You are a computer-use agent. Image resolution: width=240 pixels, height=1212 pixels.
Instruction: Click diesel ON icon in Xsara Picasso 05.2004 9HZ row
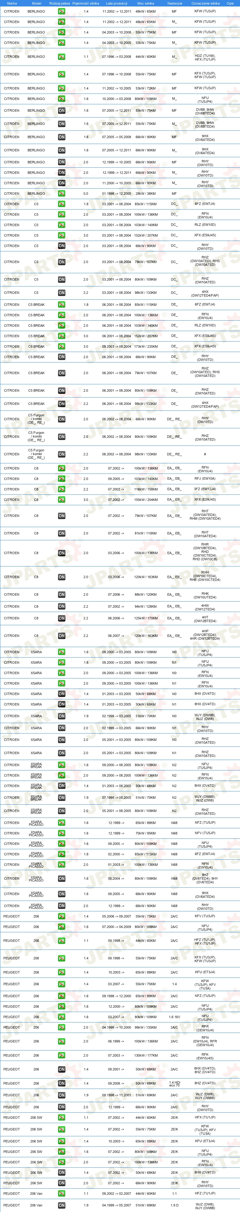click(61, 878)
